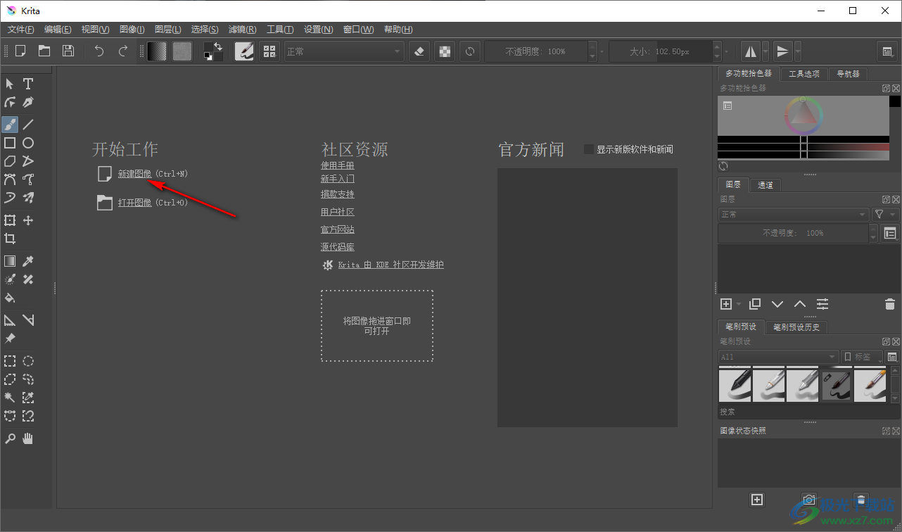Choose the Bezier Curve tool
The image size is (902, 532).
pos(10,179)
